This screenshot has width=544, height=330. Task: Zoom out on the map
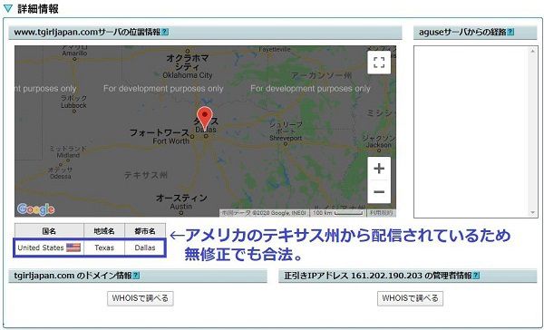379,191
